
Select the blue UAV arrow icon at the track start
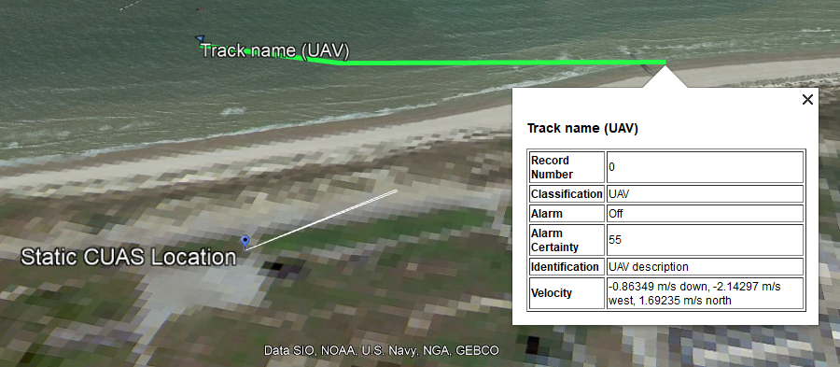click(200, 38)
